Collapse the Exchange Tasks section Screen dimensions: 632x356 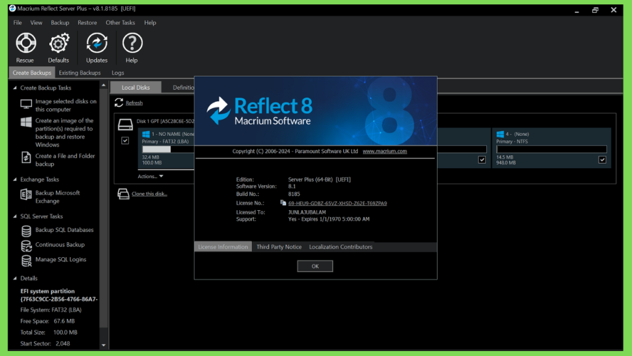click(15, 179)
